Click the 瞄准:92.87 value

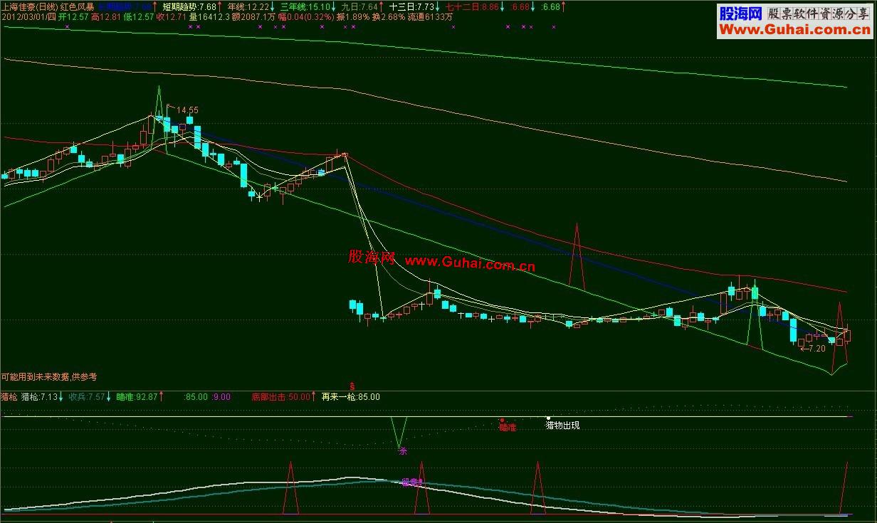tap(136, 397)
